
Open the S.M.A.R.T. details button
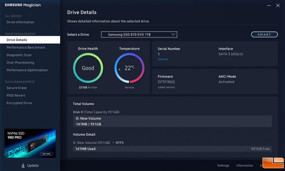pyautogui.click(x=264, y=34)
